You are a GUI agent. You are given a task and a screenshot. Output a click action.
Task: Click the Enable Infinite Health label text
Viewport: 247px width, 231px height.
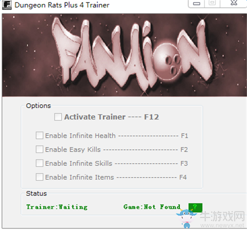[x=81, y=136]
